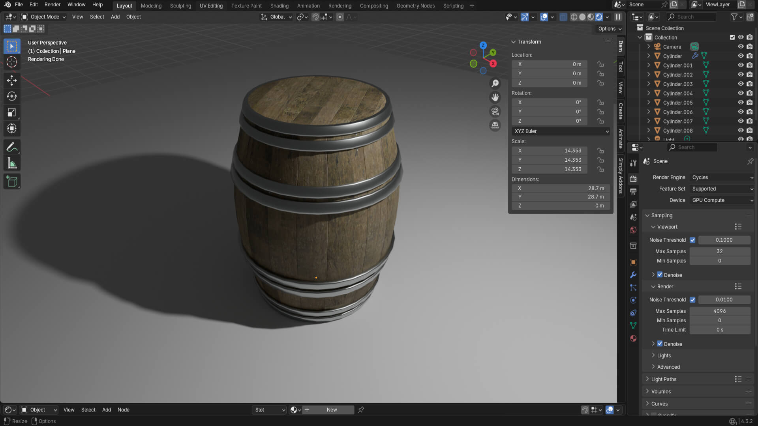The image size is (758, 426).
Task: Select the Measure tool
Action: coord(12,163)
